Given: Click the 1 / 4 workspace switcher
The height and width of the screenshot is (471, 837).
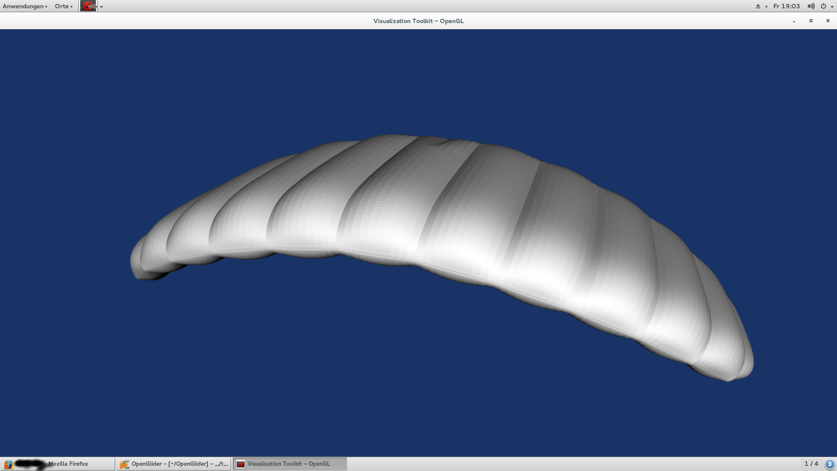Looking at the screenshot, I should pyautogui.click(x=811, y=464).
